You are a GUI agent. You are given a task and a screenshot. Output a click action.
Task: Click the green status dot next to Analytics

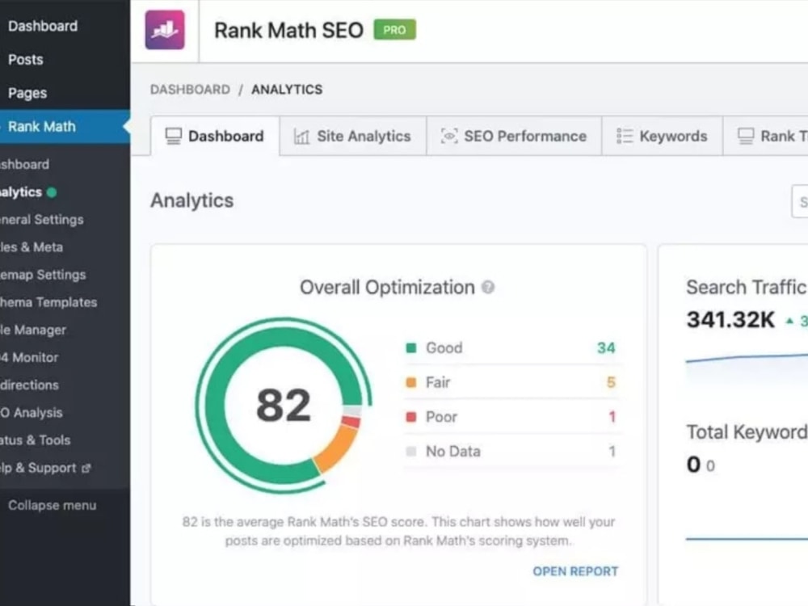coord(52,192)
